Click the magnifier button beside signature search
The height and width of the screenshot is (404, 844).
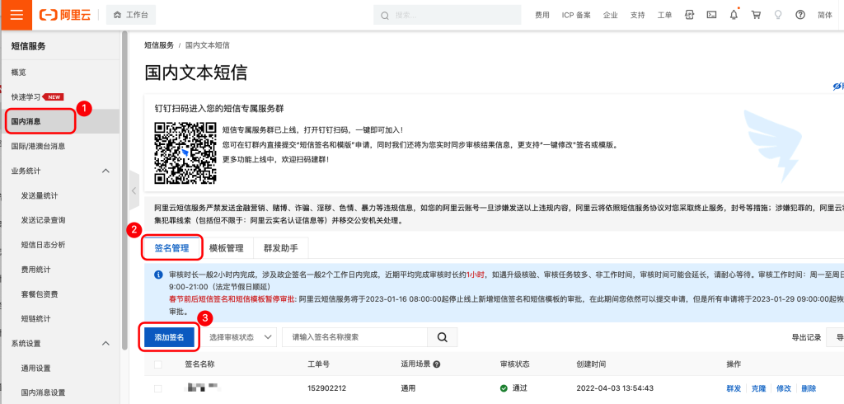442,337
